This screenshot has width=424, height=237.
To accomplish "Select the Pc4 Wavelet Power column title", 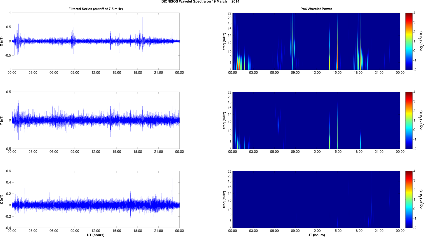I will point(316,9).
